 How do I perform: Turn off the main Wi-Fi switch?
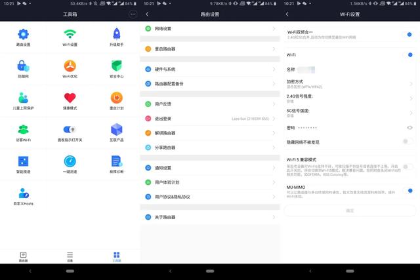click(x=408, y=54)
